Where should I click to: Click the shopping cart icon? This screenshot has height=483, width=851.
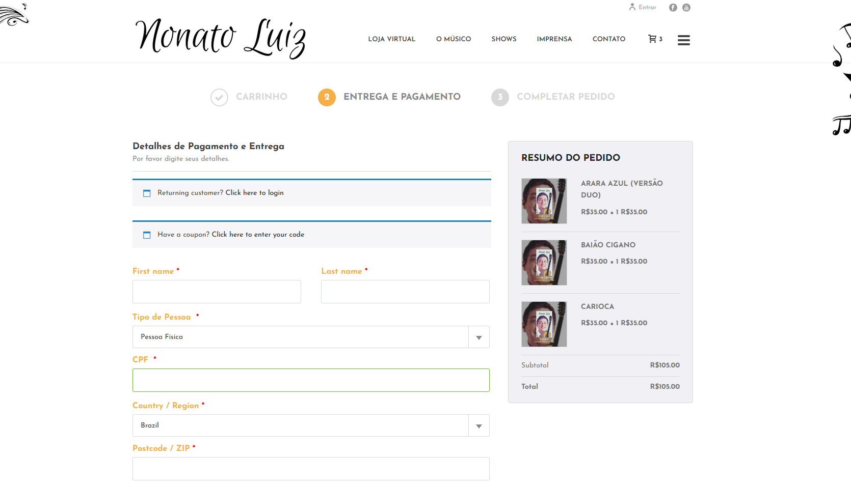(x=652, y=39)
